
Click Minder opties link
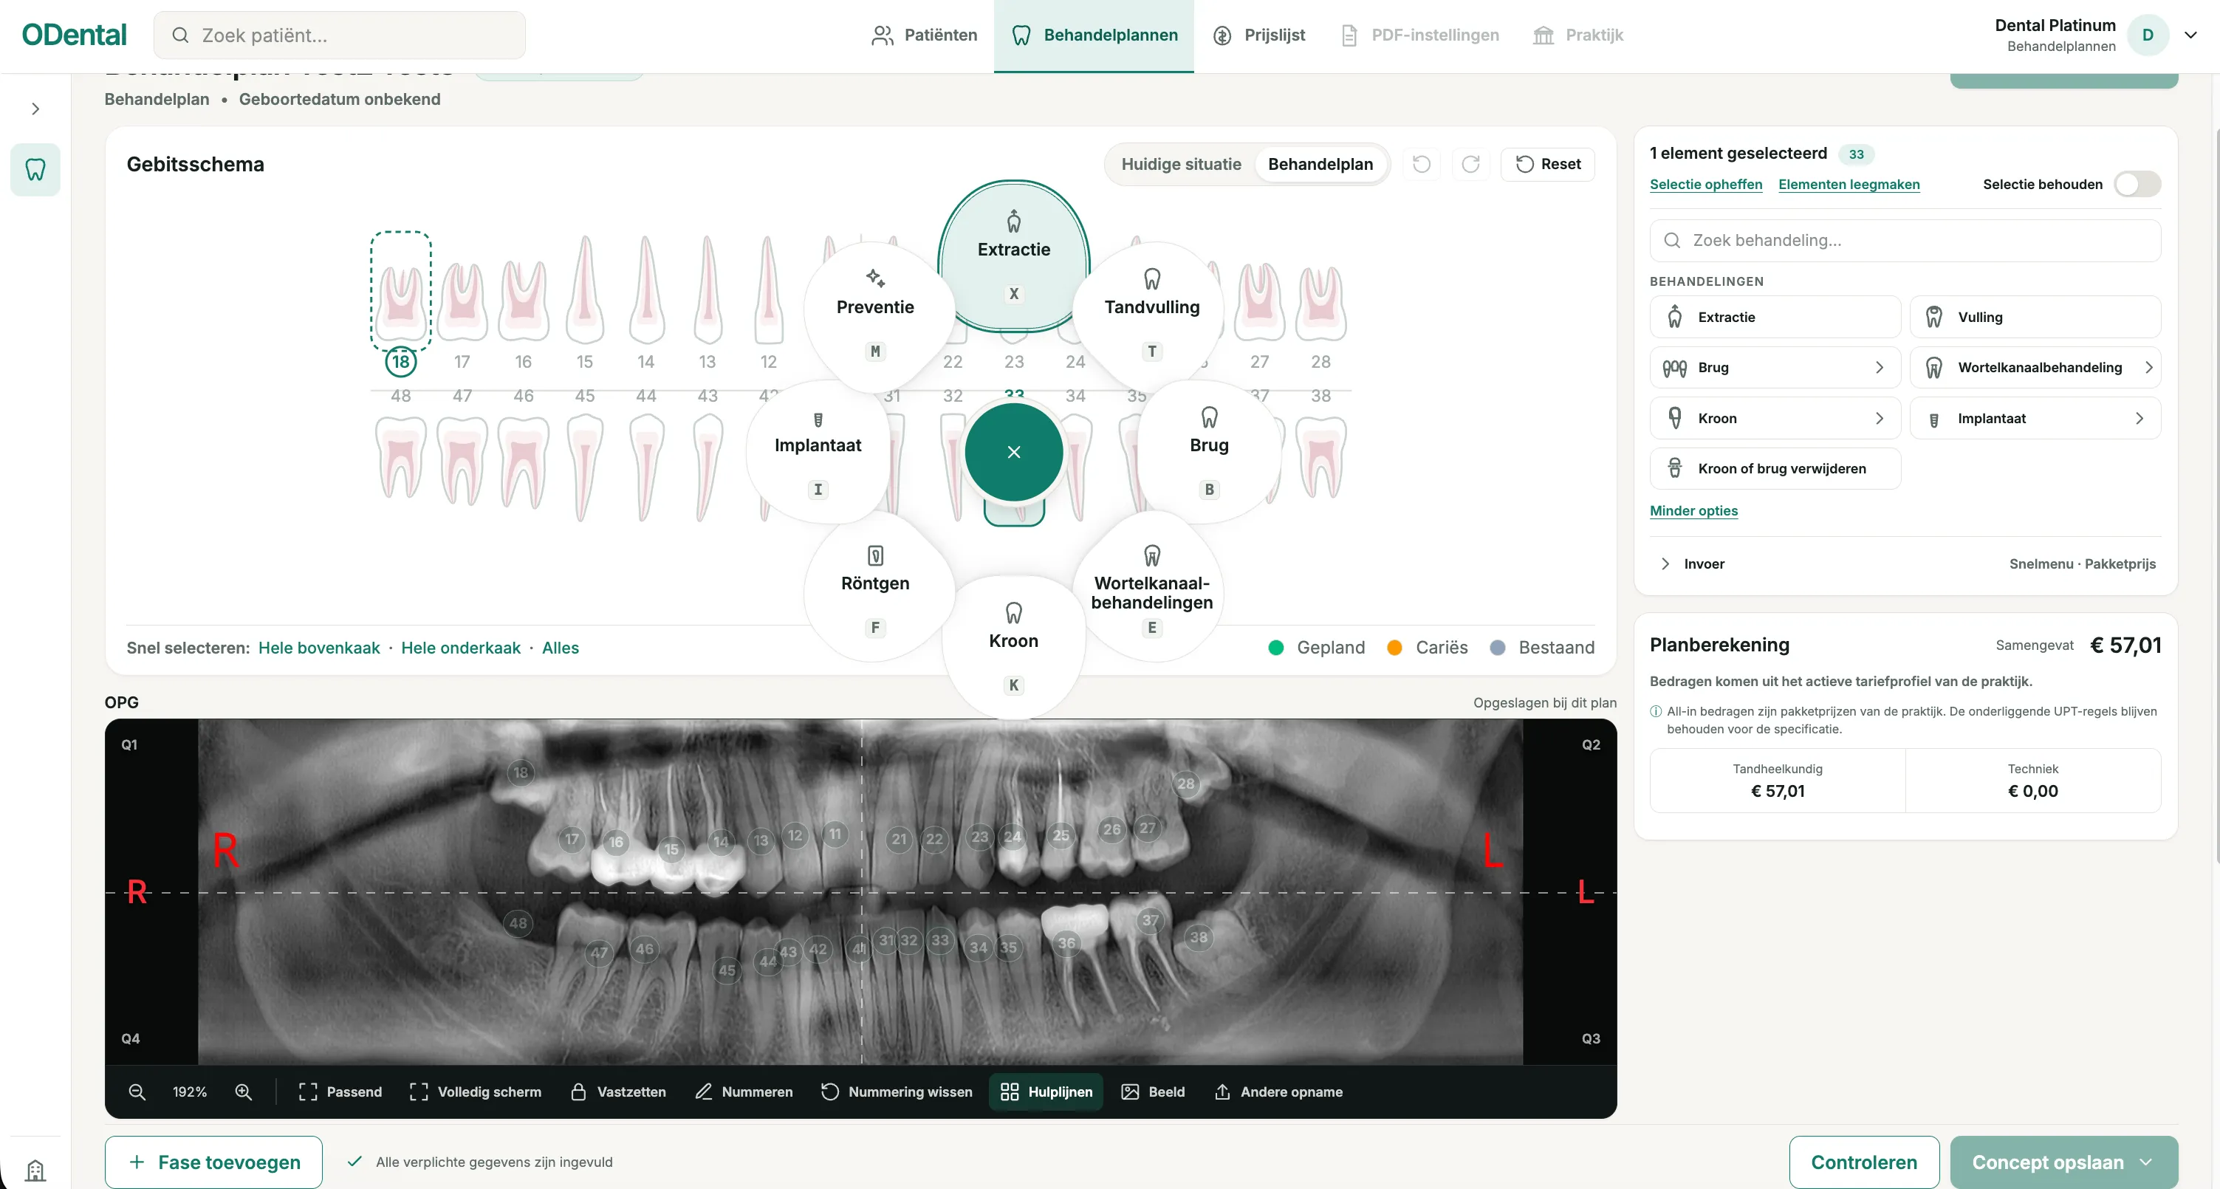(x=1693, y=511)
